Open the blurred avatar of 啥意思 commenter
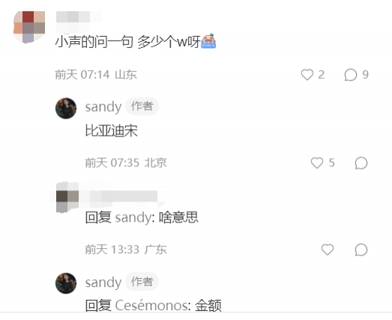392x320 pixels. (x=67, y=197)
